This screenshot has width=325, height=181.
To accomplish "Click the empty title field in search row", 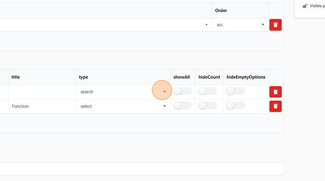I will 42,92.
